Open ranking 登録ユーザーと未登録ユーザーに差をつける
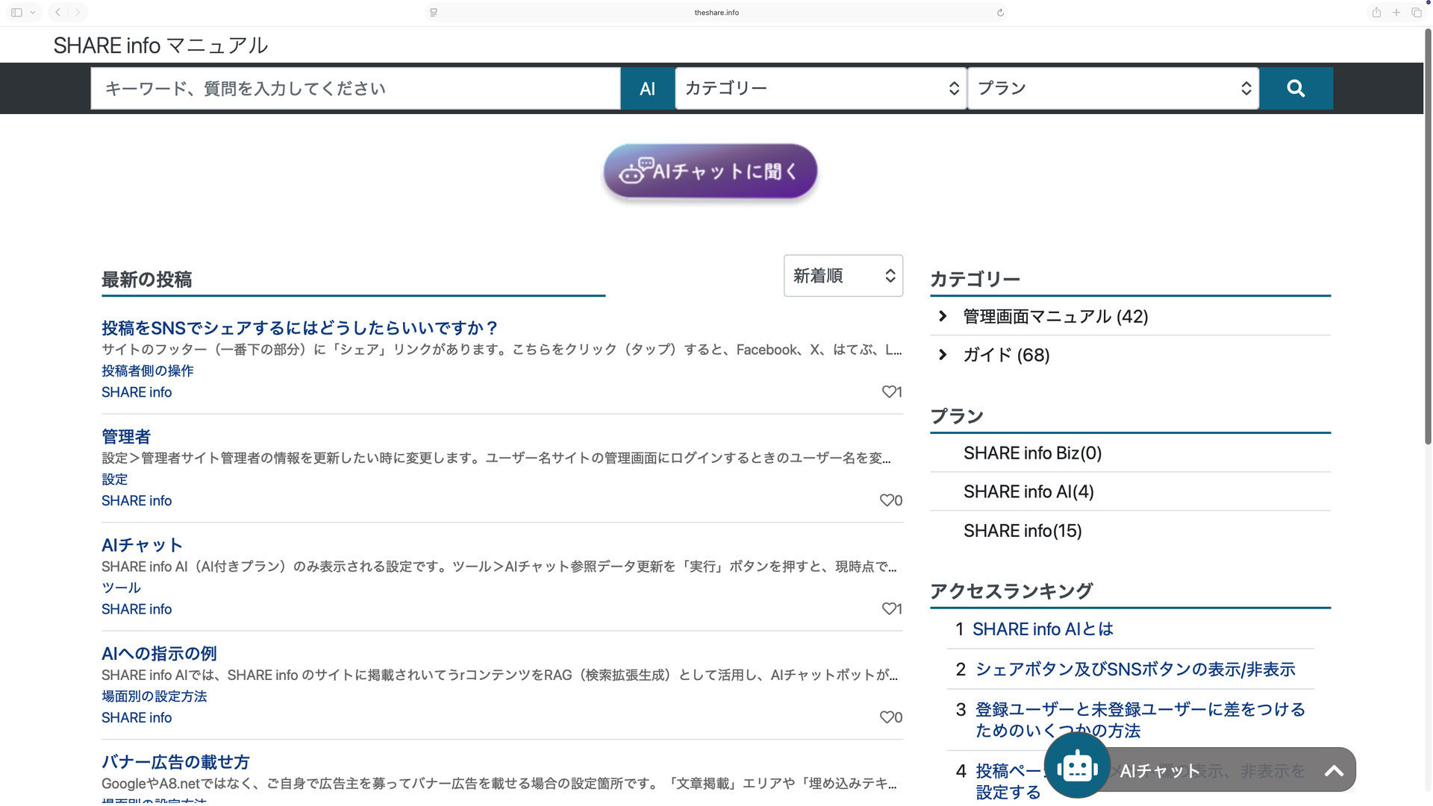1433x806 pixels. pyautogui.click(x=1140, y=720)
